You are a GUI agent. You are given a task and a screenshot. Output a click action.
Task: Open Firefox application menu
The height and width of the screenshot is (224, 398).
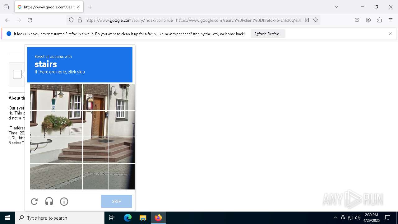click(x=391, y=20)
